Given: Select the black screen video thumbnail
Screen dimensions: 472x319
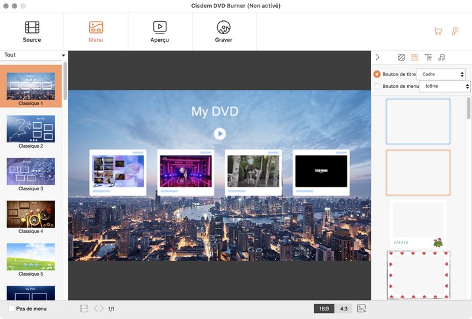Looking at the screenshot, I should coord(321,173).
